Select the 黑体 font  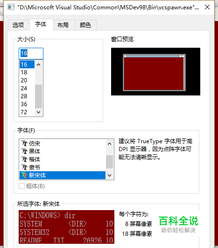pyautogui.click(x=62, y=151)
